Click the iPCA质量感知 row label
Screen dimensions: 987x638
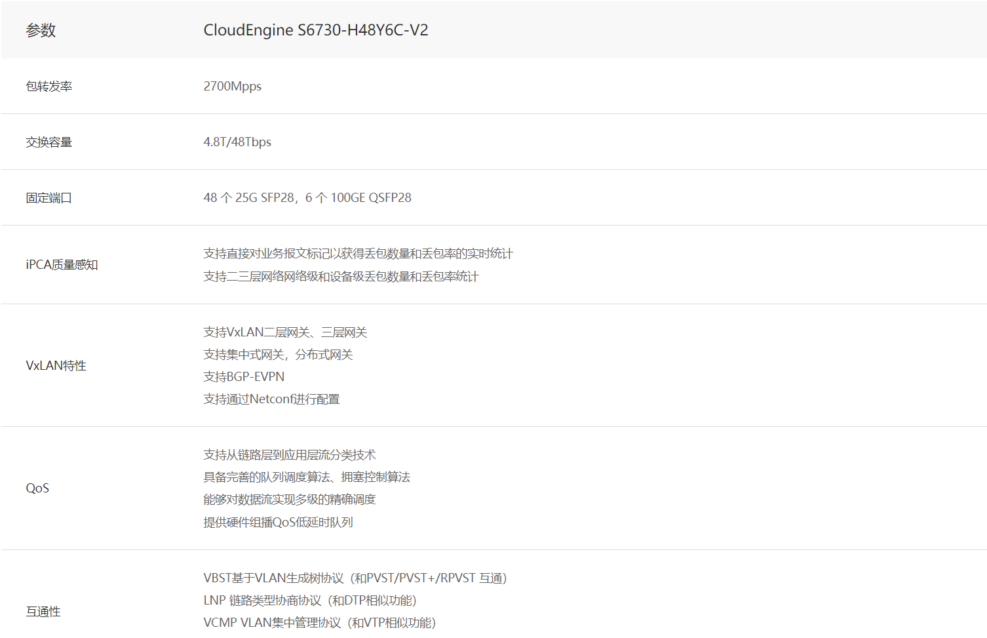click(x=62, y=265)
